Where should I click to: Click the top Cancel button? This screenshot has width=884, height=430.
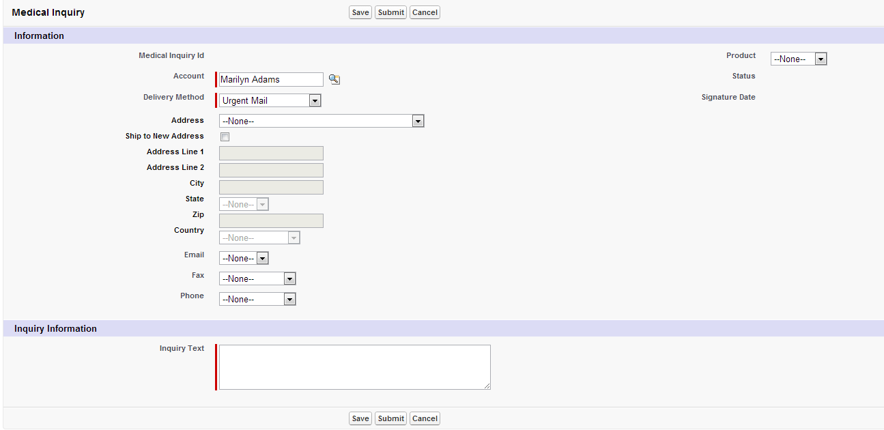coord(425,12)
